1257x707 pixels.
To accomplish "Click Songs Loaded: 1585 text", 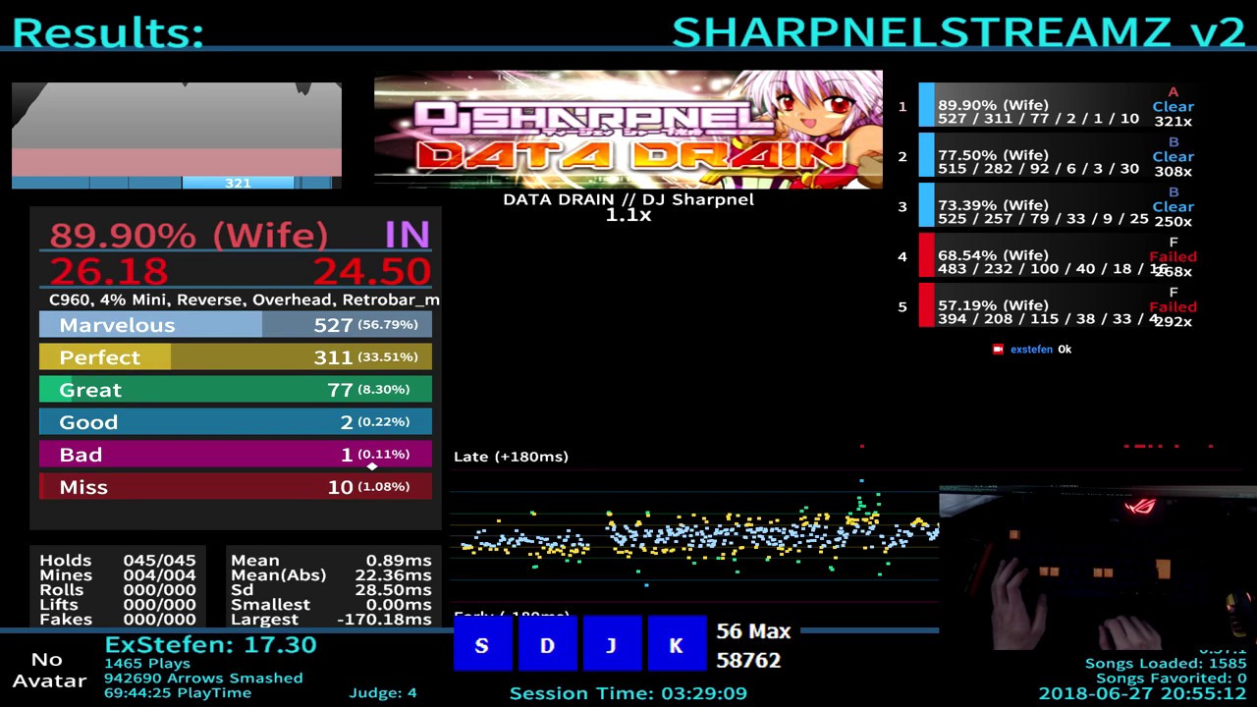I will [x=1166, y=664].
